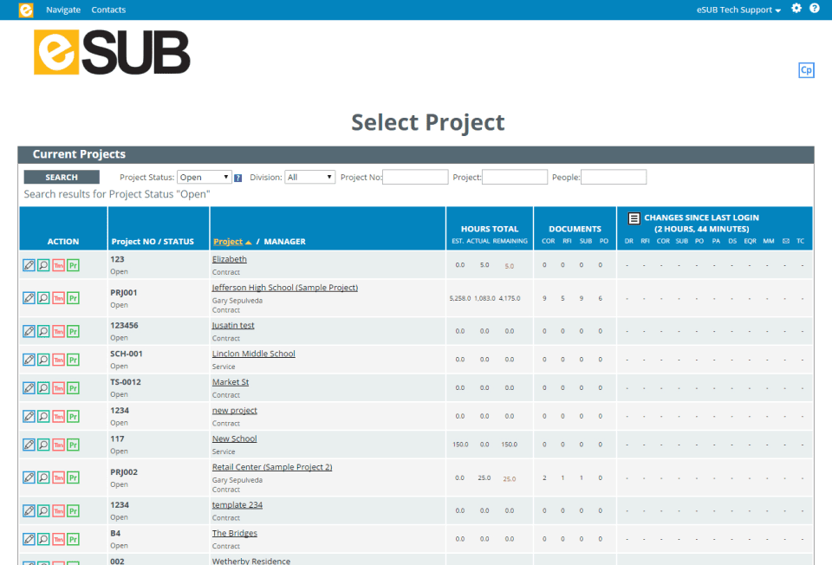Open the Project Status dropdown
The width and height of the screenshot is (832, 565).
(x=205, y=177)
